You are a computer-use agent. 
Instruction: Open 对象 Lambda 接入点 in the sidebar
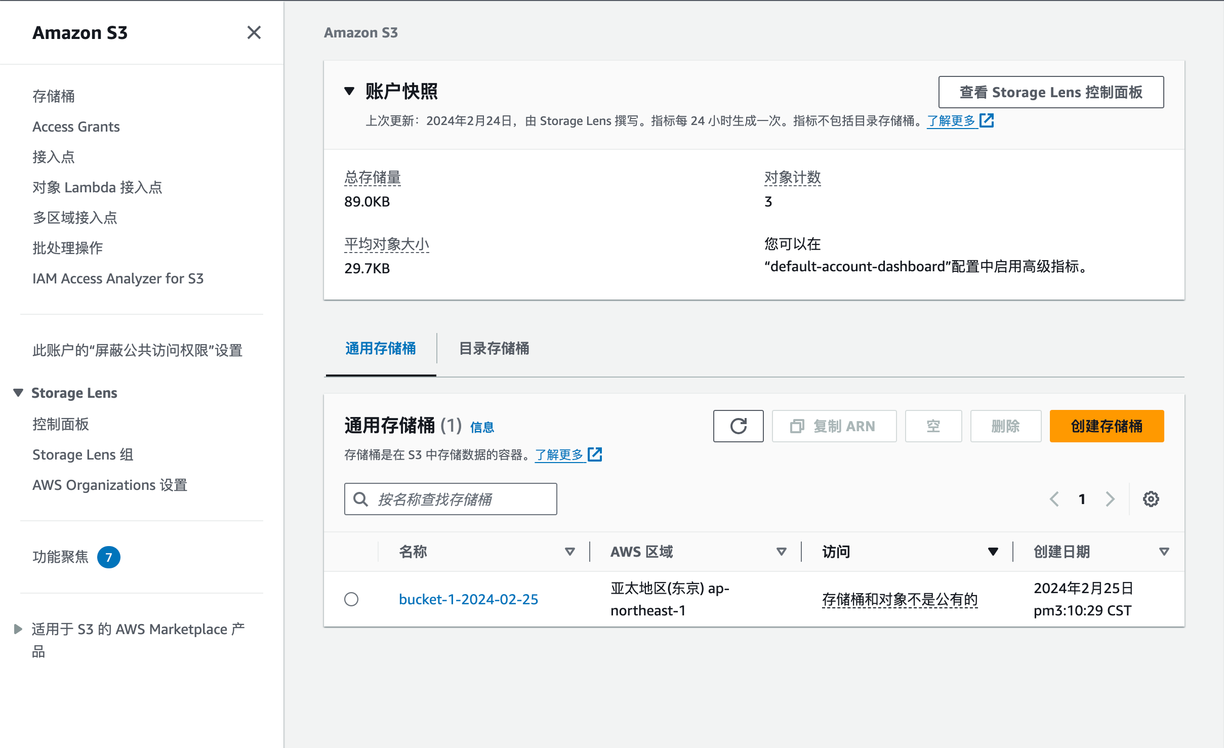(x=97, y=187)
